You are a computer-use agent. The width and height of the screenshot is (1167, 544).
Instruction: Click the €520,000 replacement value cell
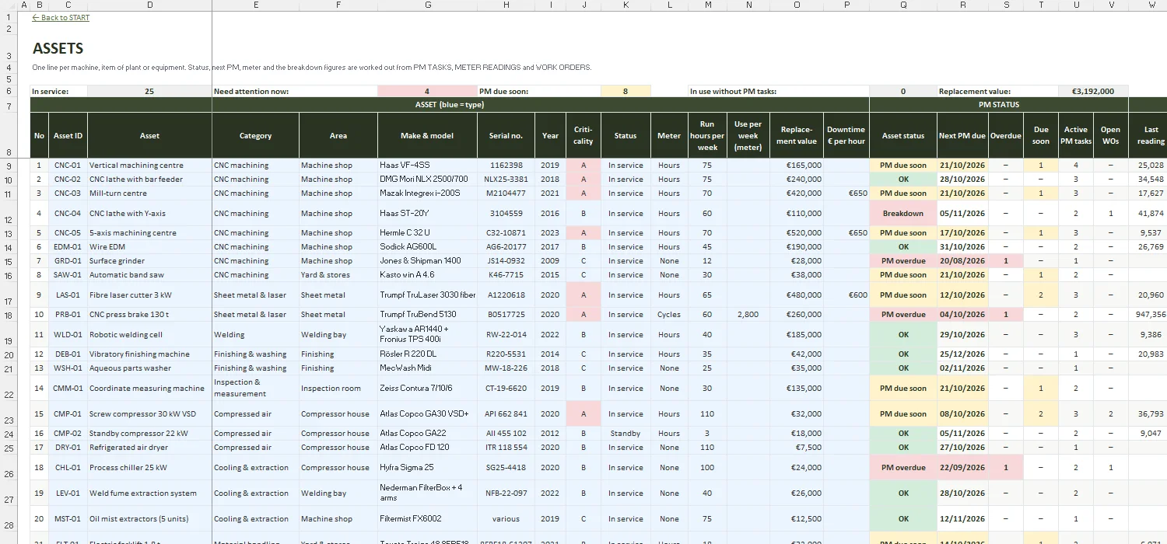pos(797,233)
